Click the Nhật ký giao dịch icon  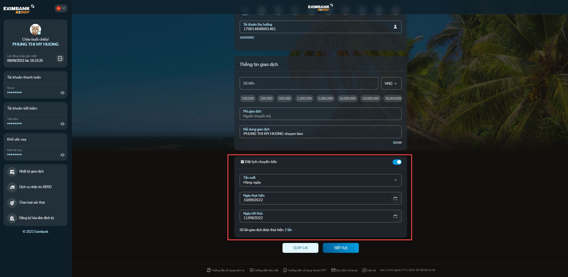pos(12,172)
